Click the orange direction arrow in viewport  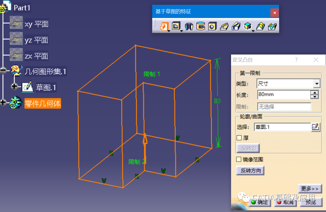145,148
